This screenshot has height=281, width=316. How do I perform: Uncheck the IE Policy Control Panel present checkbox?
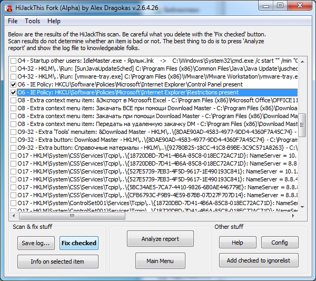click(13, 84)
